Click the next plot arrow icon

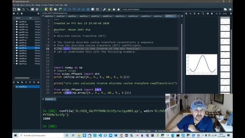pos(212,14)
